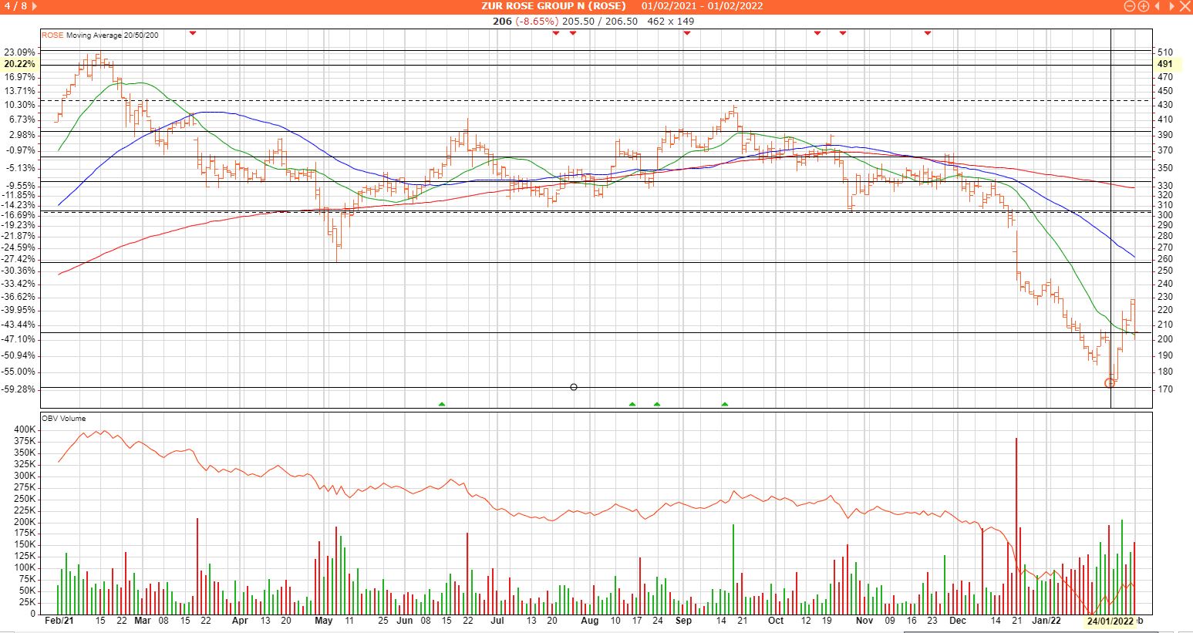Image resolution: width=1193 pixels, height=633 pixels.
Task: Select the green up marker in mid-September
Action: [725, 404]
